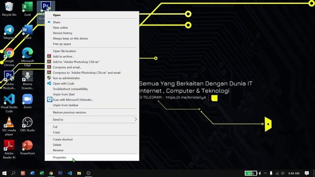Open Chrome from the taskbar

[x=51, y=173]
